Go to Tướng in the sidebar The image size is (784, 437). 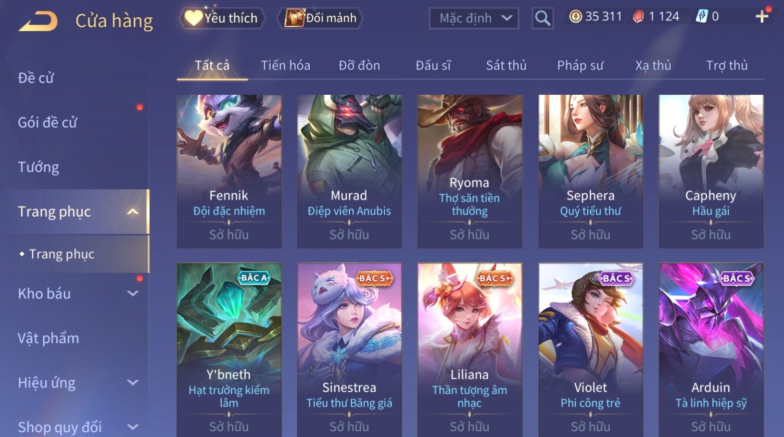point(39,167)
